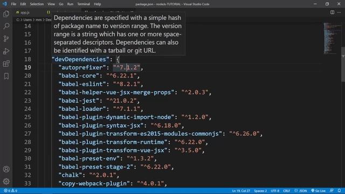Change indentation Spaces: 2

click(x=260, y=191)
